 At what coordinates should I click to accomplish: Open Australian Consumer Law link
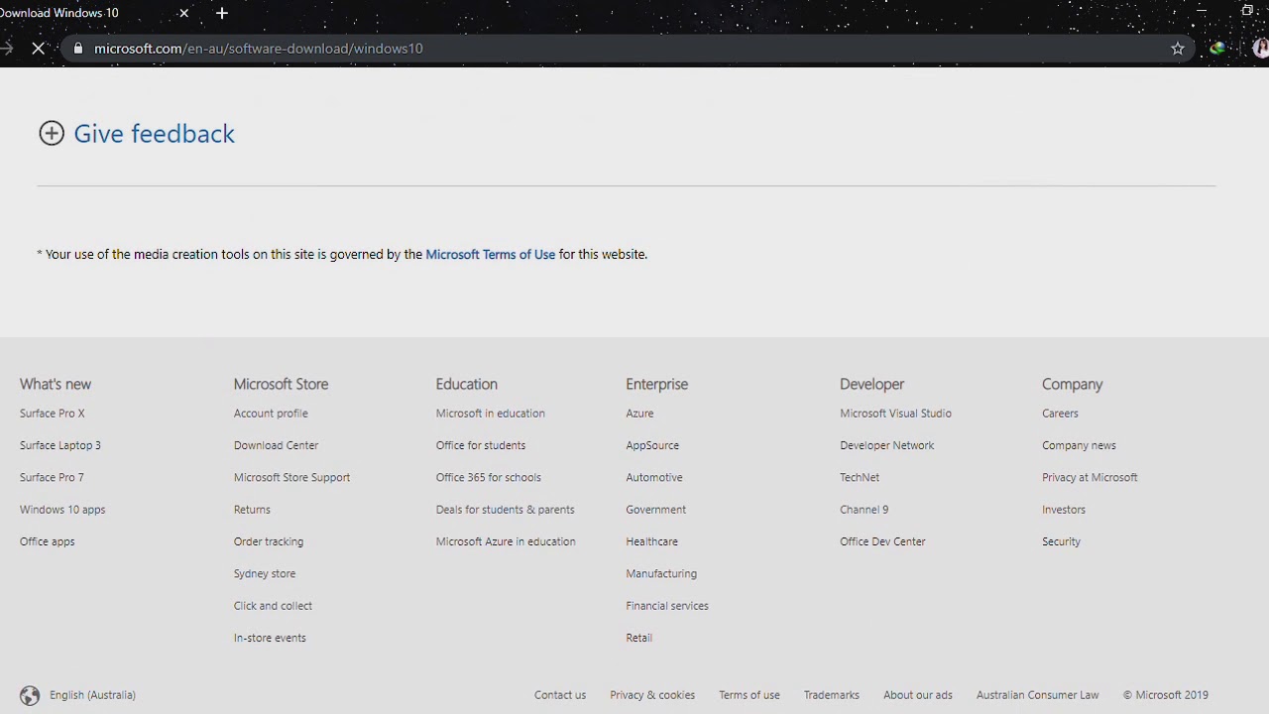1038,695
